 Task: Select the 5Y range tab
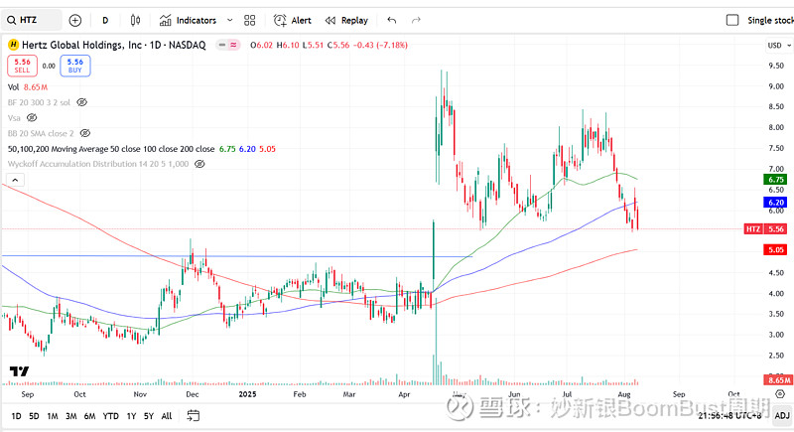pos(148,416)
